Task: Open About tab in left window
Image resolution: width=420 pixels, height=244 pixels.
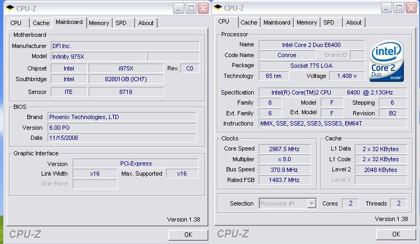Action: (146, 23)
